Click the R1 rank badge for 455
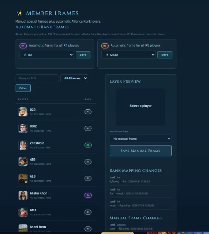 pyautogui.click(x=88, y=162)
